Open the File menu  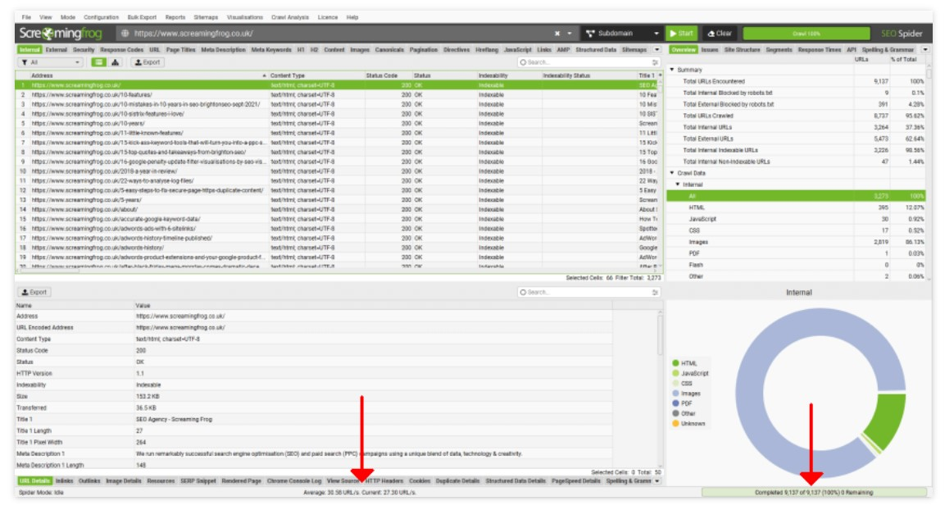tap(26, 17)
